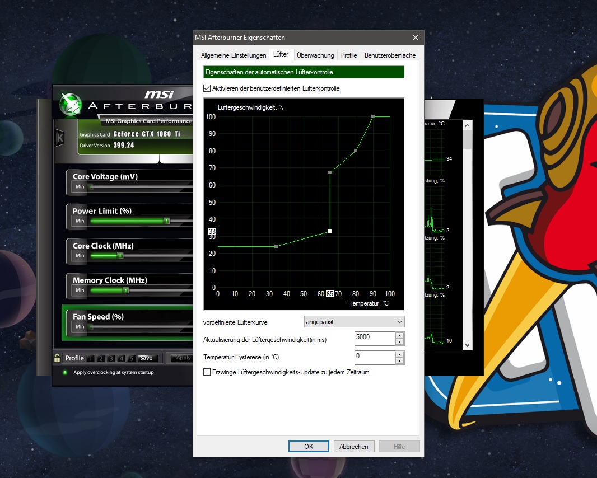This screenshot has height=478, width=597.
Task: Click the Memory Clock (MHz) label
Action: [x=110, y=280]
